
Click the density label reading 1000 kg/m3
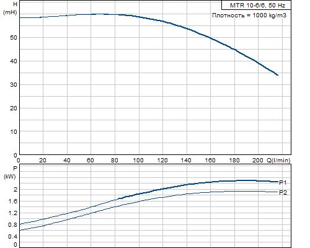pos(249,15)
